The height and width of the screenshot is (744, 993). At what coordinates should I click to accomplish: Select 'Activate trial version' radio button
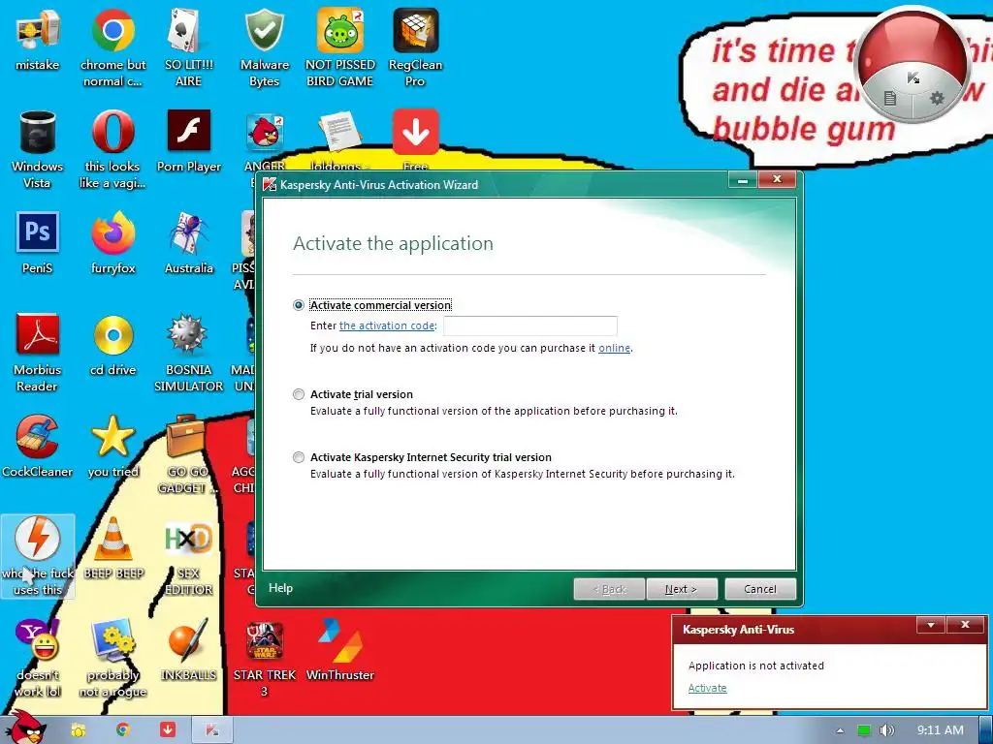299,394
